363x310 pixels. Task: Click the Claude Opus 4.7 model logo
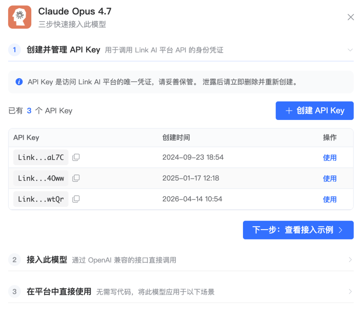coord(20,17)
